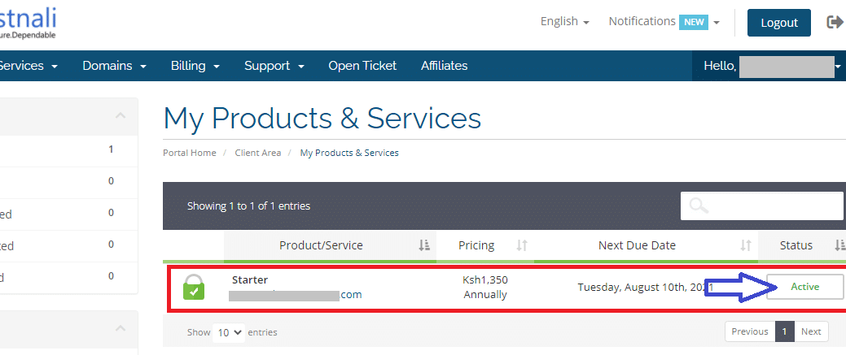Sort by Product/Service column sort icon
The height and width of the screenshot is (355, 846).
tap(424, 245)
